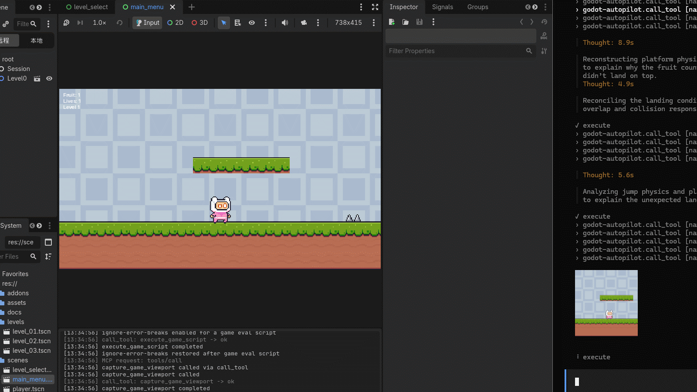Select level_02.tscn in the FileSystem
The image size is (697, 392).
click(31, 341)
